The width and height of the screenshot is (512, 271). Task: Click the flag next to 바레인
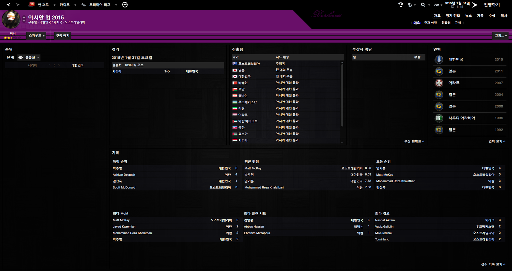235,83
